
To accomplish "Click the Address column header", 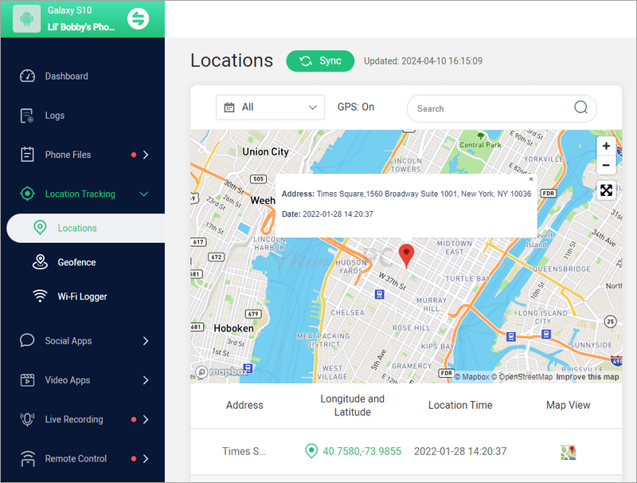I will click(244, 405).
